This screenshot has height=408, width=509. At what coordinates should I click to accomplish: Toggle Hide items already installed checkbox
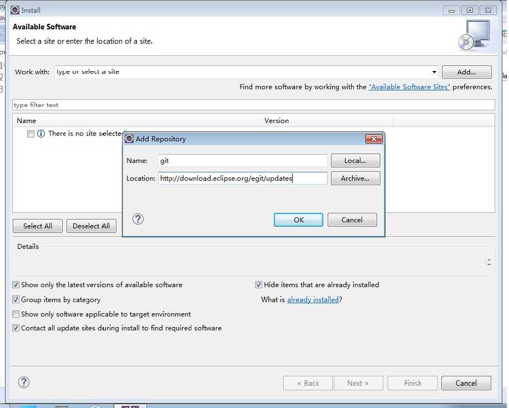point(258,285)
